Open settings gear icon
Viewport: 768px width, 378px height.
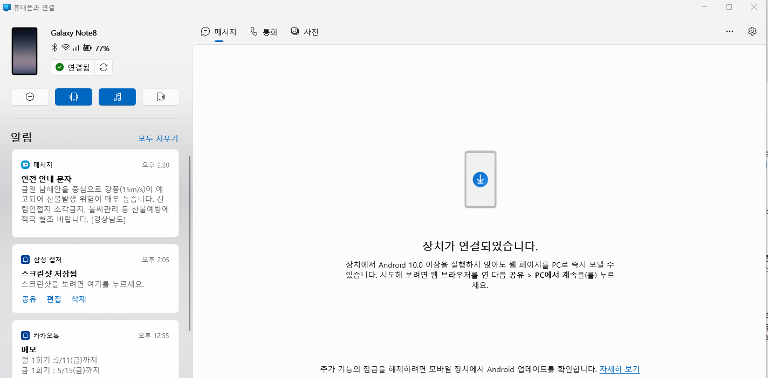[x=752, y=31]
